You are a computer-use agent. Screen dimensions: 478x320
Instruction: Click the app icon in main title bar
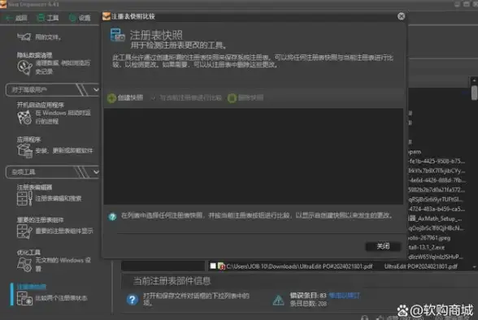point(3,4)
